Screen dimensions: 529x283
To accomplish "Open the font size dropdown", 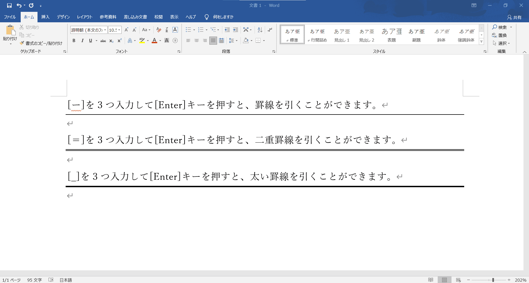I will pos(119,30).
